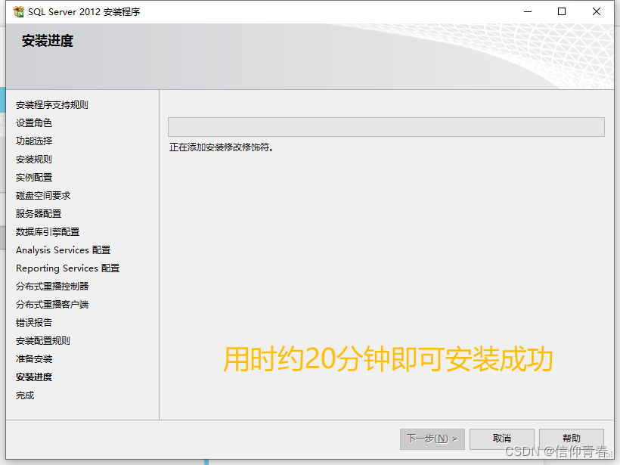620x465 pixels.
Task: Select the 服务器配置 step
Action: 39,214
